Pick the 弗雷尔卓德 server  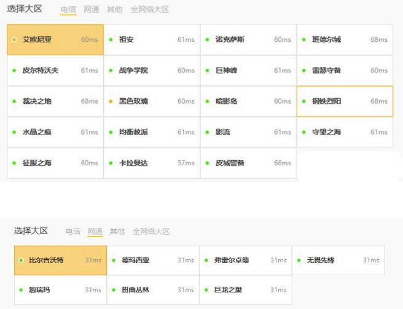245,260
